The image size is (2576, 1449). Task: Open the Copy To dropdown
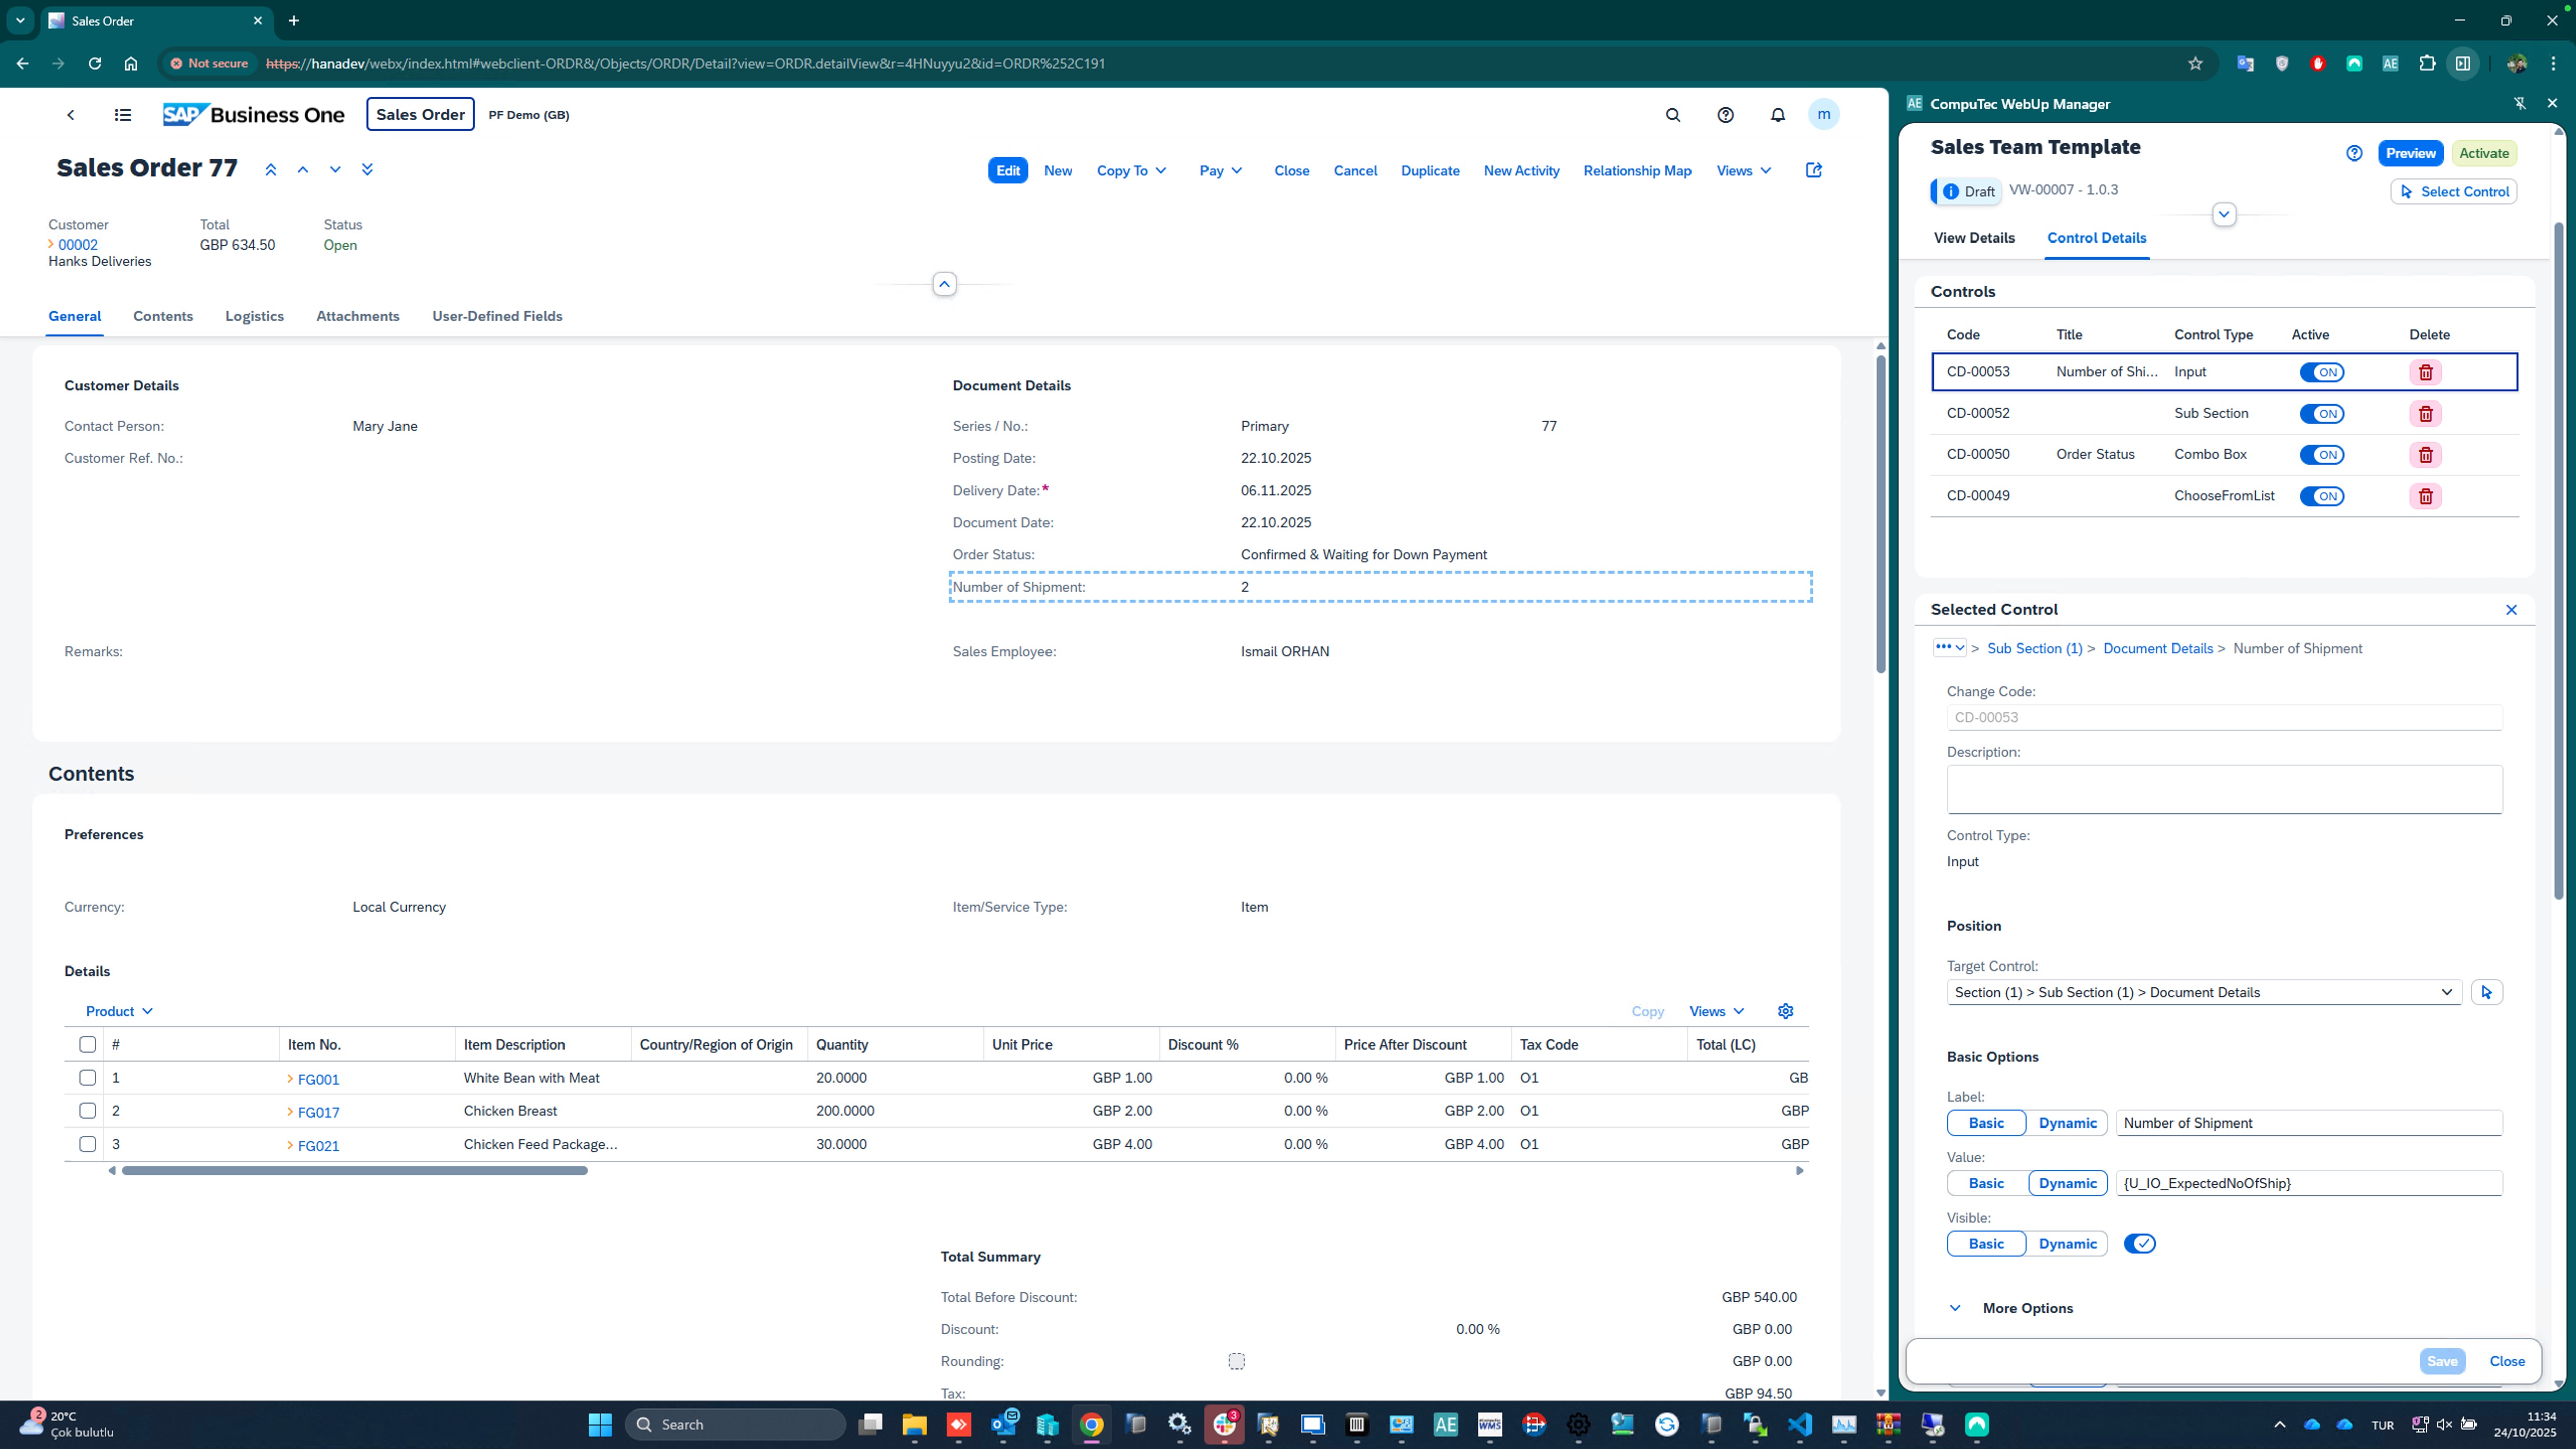pos(1131,170)
